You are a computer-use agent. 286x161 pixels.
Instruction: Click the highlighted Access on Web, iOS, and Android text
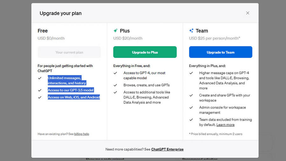point(74,97)
